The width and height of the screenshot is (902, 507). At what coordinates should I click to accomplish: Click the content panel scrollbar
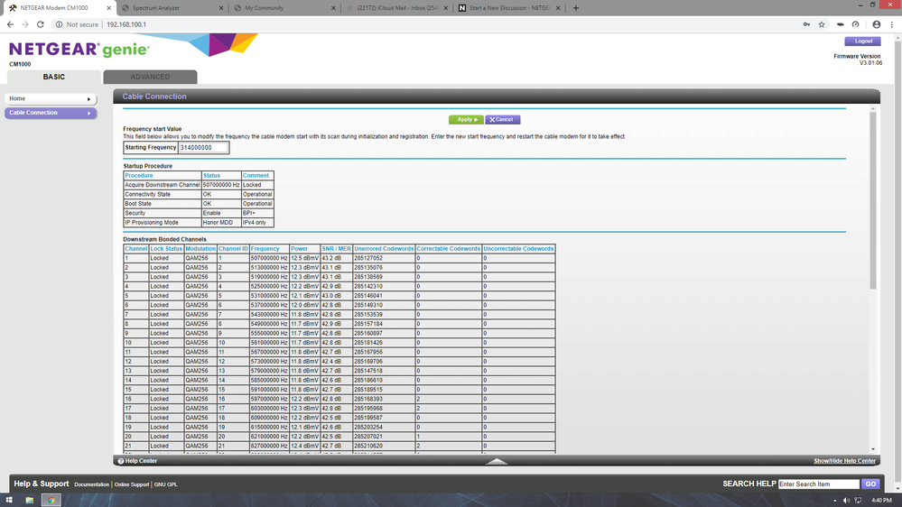pyautogui.click(x=873, y=201)
